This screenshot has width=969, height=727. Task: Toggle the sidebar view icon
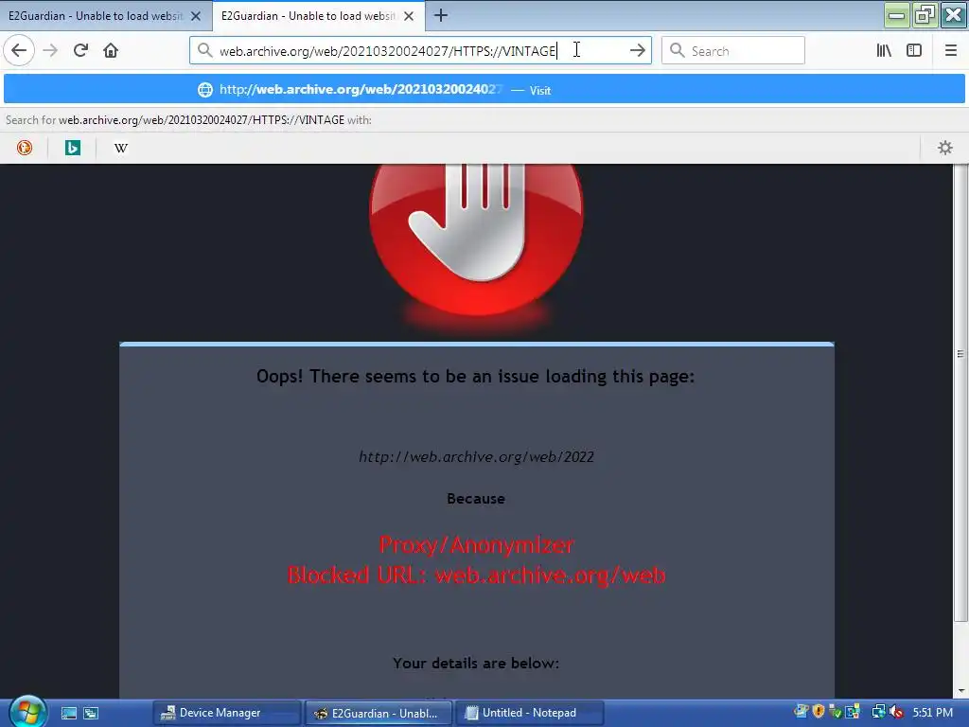point(914,50)
